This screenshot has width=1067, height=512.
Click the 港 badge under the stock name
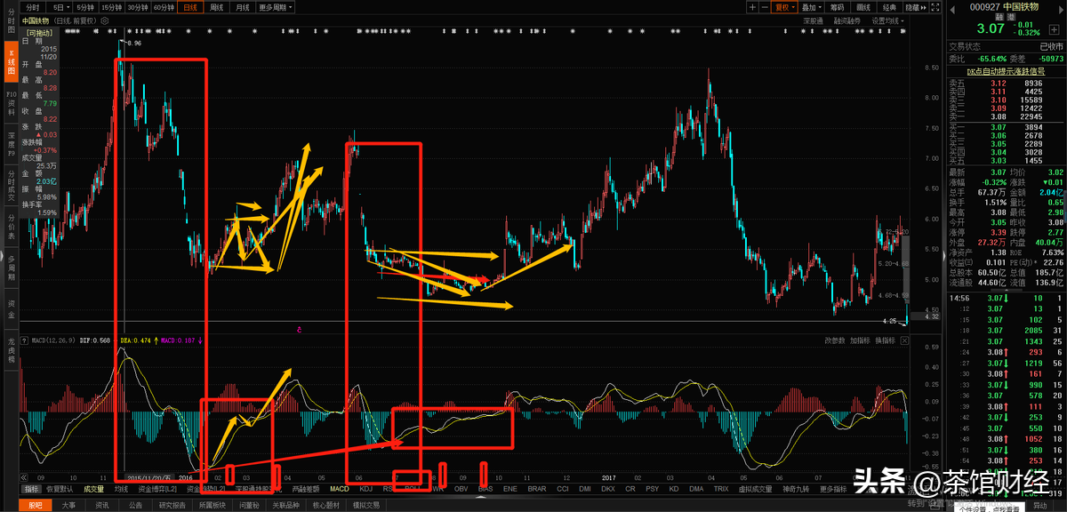[x=1011, y=17]
